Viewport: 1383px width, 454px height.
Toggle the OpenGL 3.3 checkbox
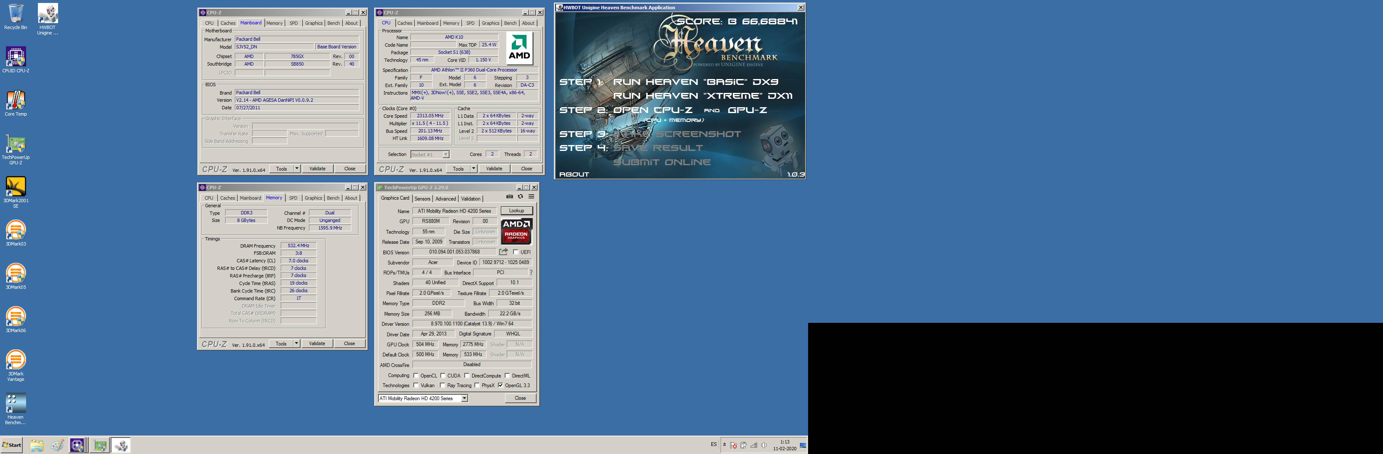click(x=500, y=385)
